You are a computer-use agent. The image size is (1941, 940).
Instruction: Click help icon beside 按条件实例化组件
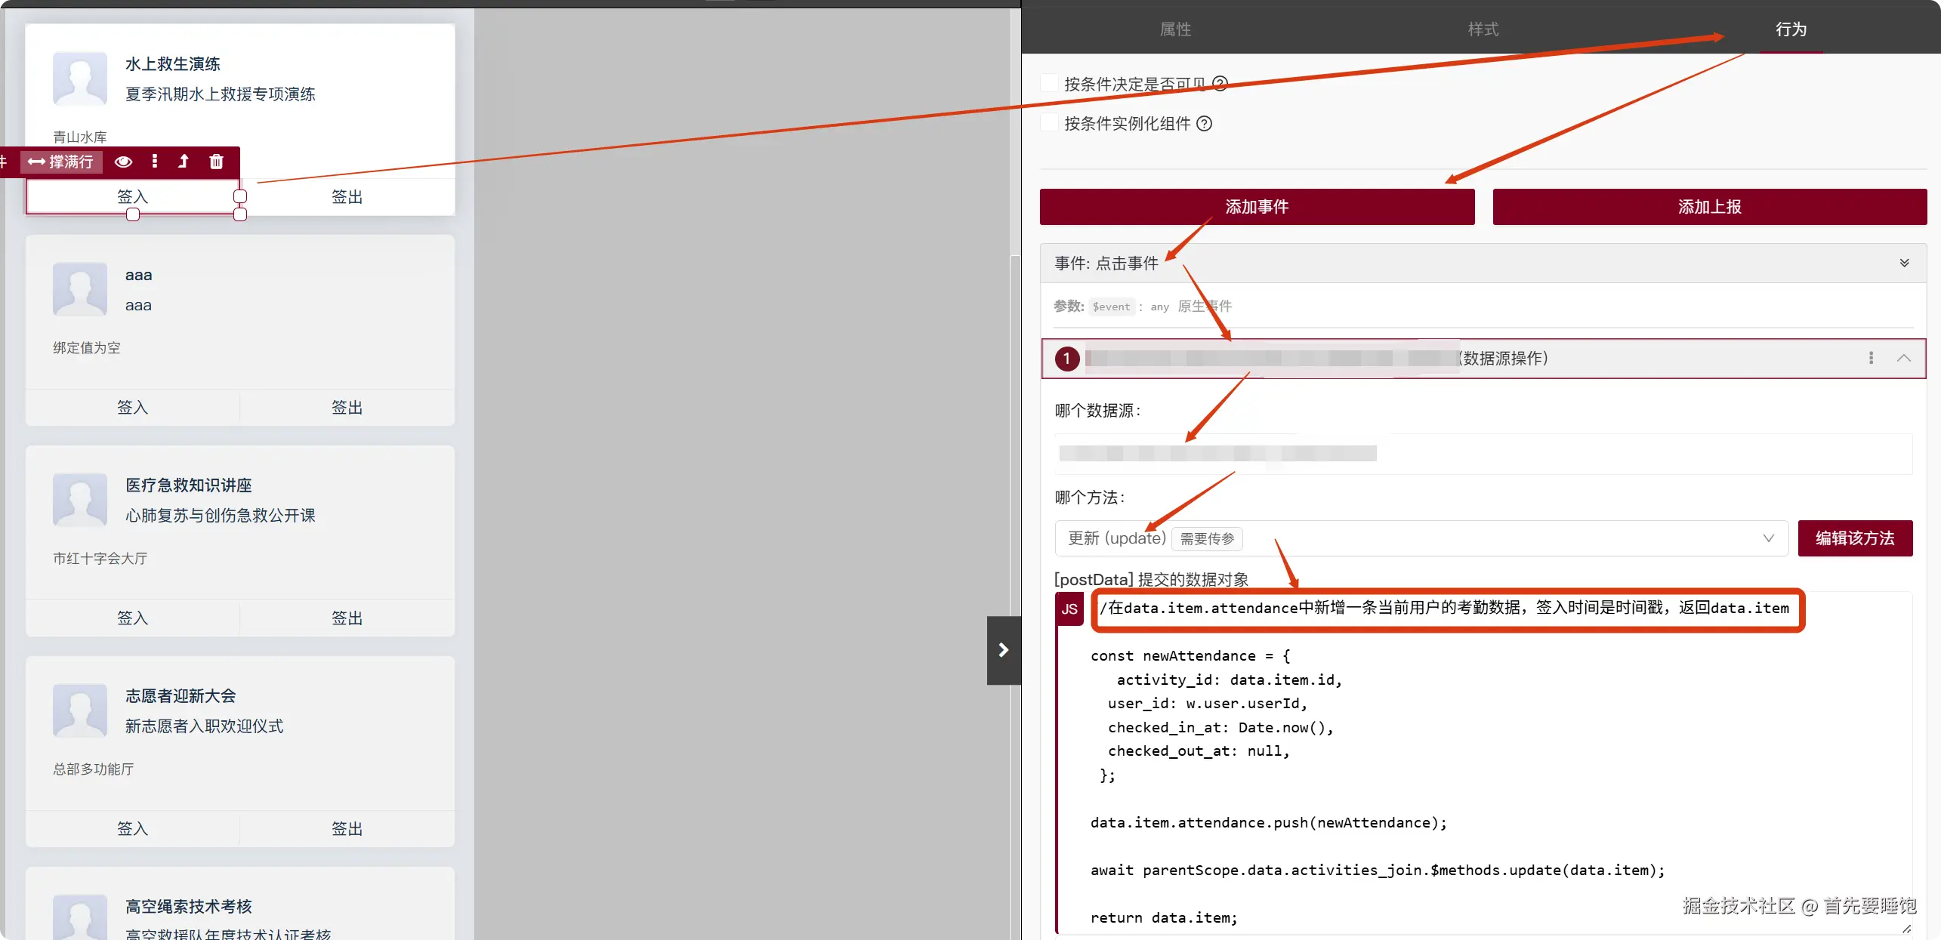coord(1205,124)
